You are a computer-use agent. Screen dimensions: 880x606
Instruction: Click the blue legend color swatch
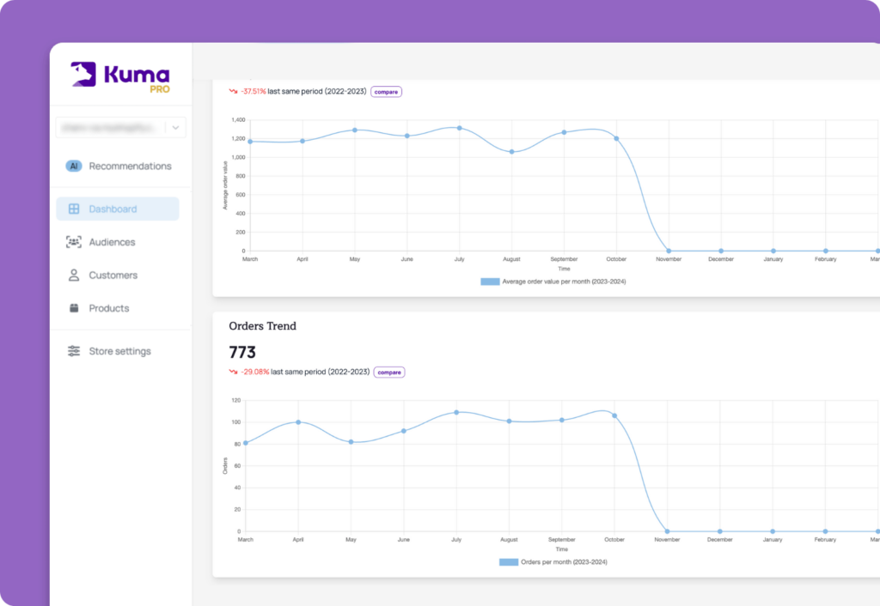tap(507, 561)
